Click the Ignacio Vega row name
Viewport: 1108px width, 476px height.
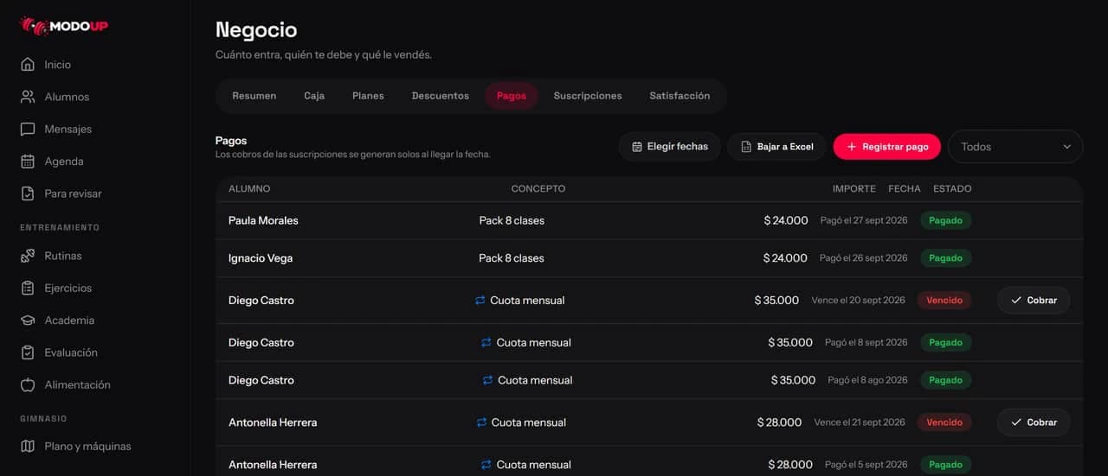pyautogui.click(x=261, y=258)
